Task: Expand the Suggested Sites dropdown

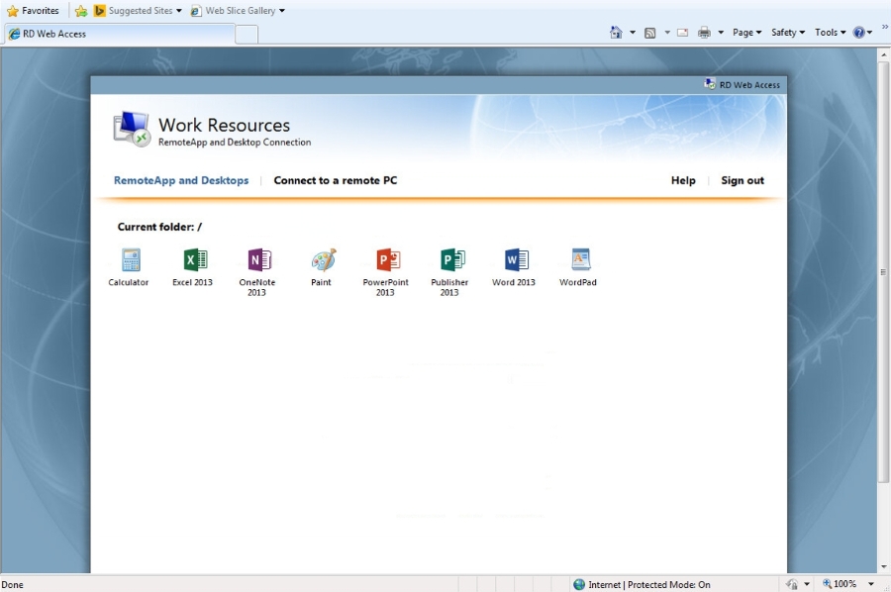Action: 179,11
